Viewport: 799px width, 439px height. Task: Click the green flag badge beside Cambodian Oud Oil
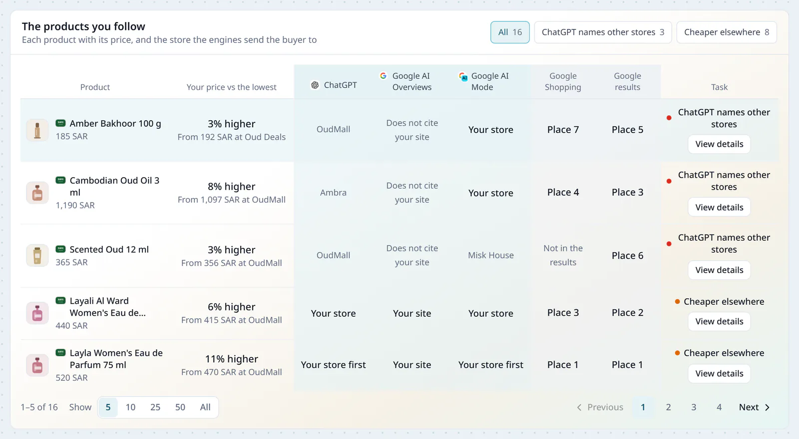click(60, 180)
